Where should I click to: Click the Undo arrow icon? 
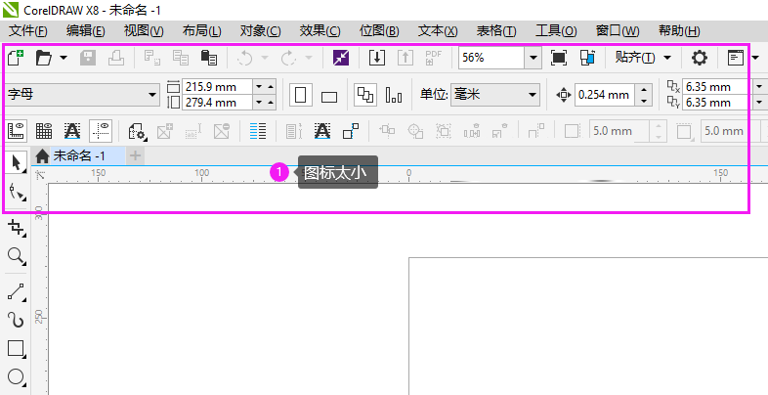tap(245, 58)
